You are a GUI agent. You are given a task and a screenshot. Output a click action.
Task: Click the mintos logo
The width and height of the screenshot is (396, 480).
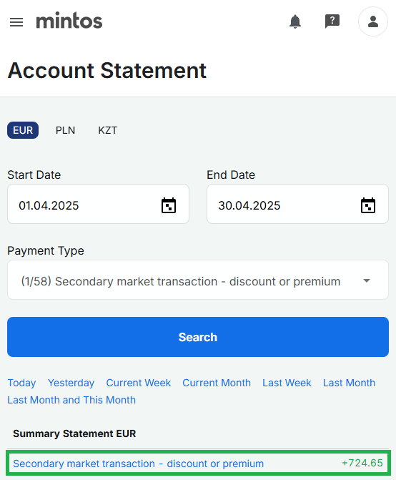tap(69, 21)
